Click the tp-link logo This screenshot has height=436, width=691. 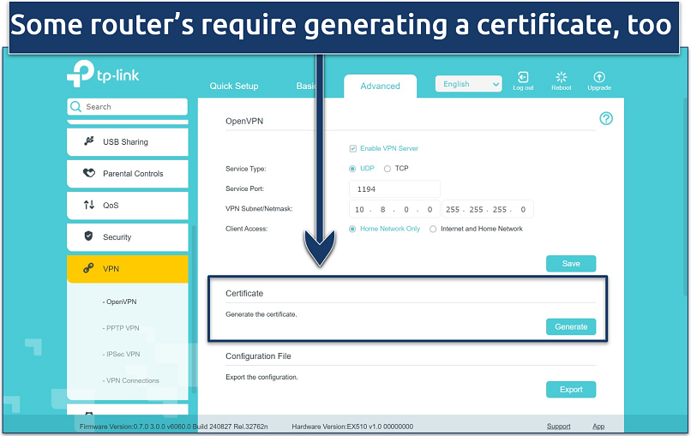(103, 76)
